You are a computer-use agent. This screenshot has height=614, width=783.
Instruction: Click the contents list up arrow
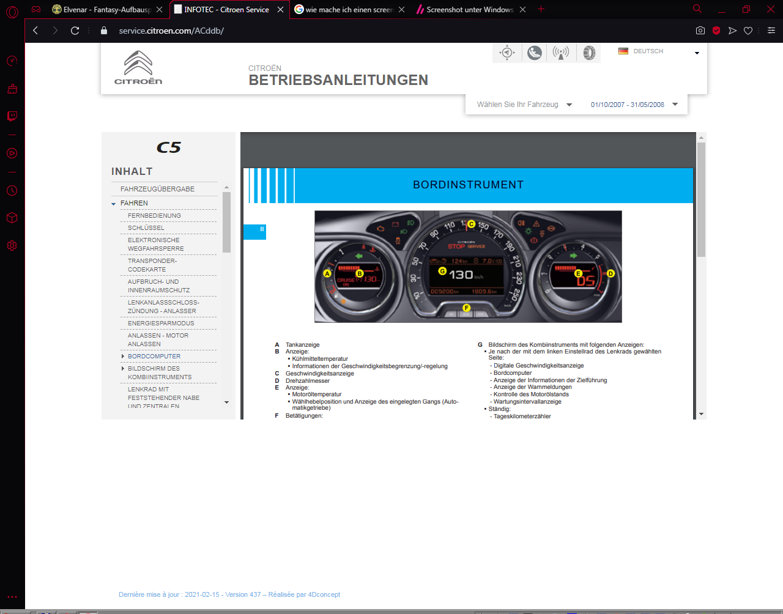[226, 187]
